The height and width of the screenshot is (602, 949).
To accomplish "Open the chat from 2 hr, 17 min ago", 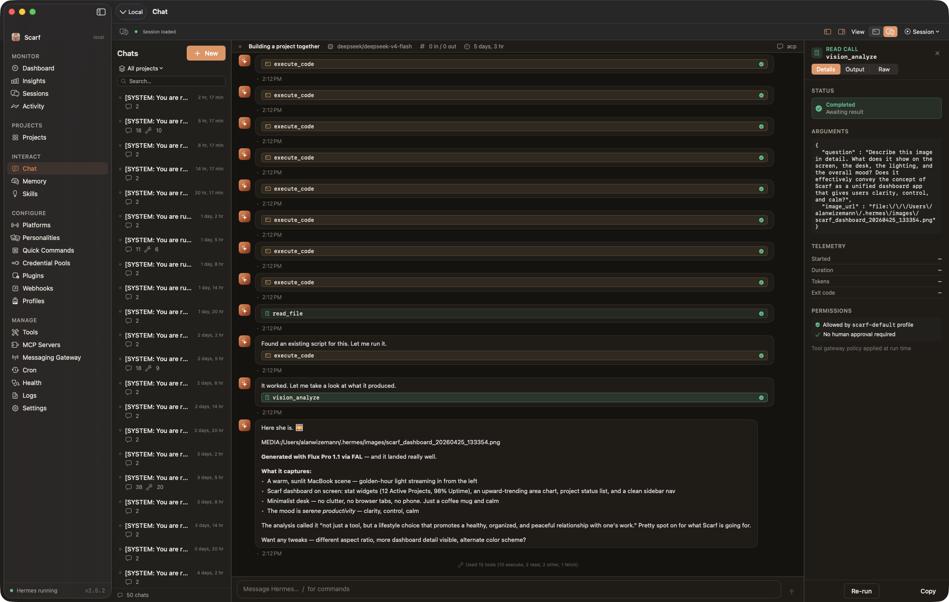I will (x=171, y=102).
